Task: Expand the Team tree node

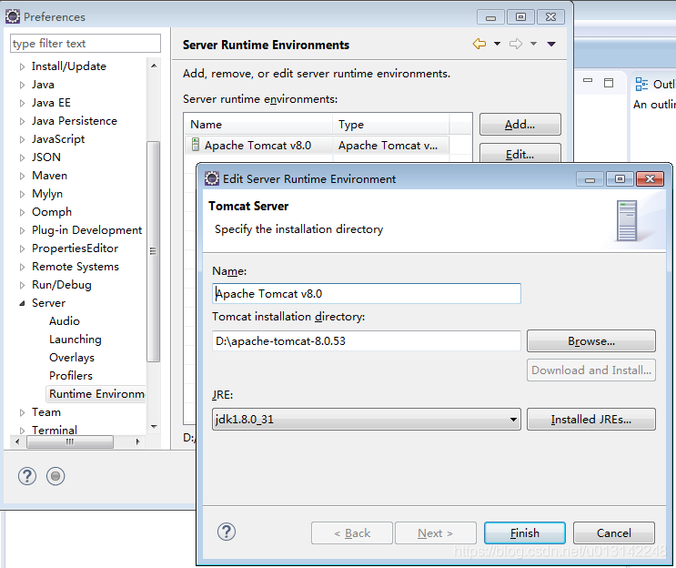Action: [23, 412]
